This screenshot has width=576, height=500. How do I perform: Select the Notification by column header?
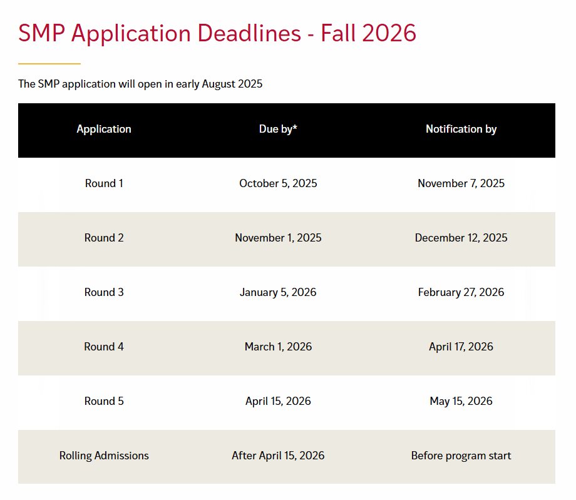click(461, 129)
